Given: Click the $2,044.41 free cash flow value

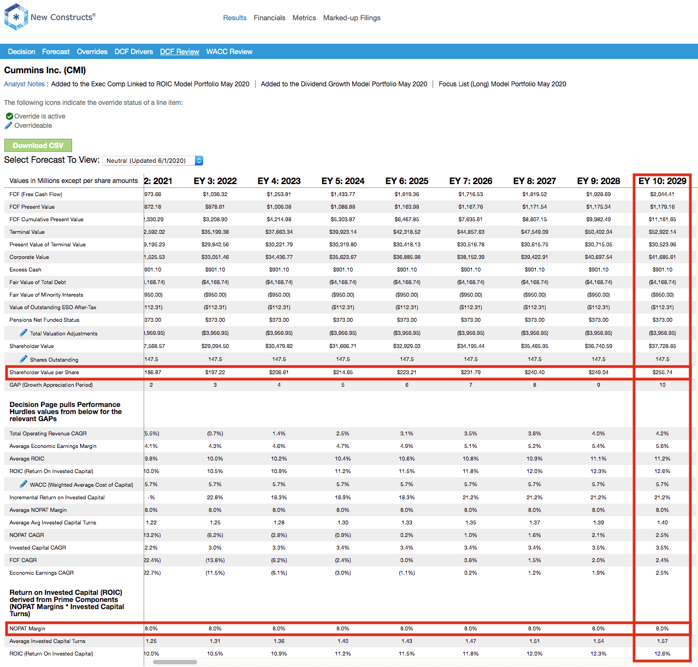Looking at the screenshot, I should pos(662,194).
